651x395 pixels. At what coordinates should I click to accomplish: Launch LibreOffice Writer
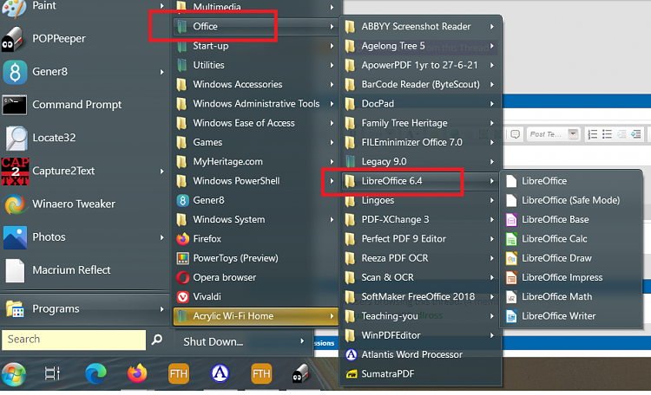click(571, 316)
